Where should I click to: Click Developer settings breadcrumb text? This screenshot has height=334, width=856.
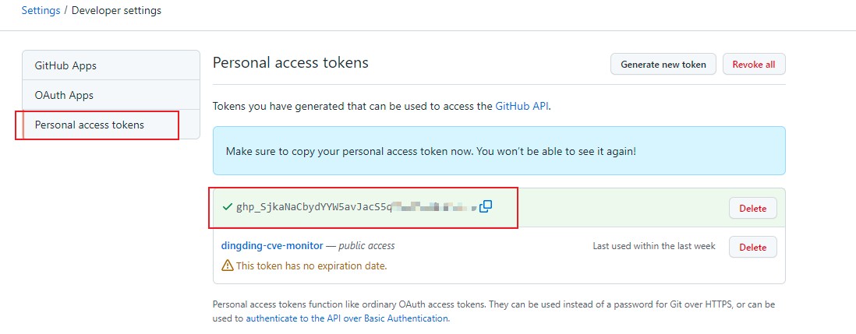click(116, 10)
